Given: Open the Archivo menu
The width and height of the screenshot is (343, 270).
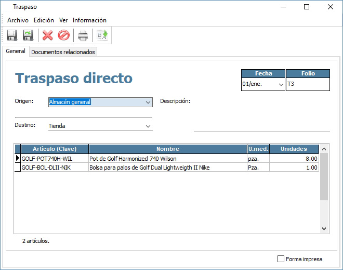Looking at the screenshot, I should click(18, 20).
